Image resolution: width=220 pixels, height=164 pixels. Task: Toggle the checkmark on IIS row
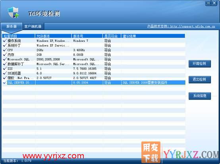[x=5, y=68]
